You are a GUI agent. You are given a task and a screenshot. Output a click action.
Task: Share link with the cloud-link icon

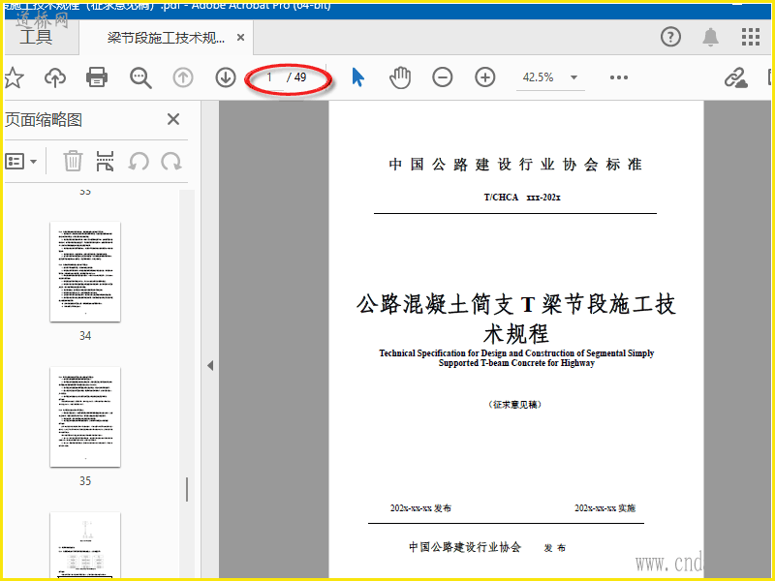735,78
